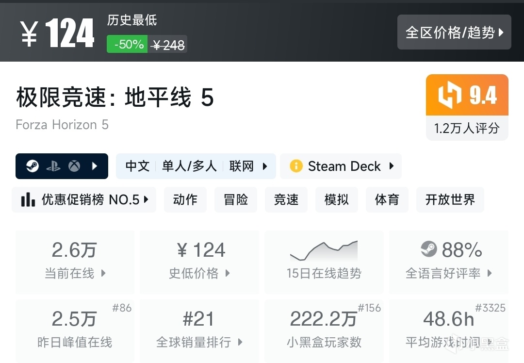Screen dimensions: 524x363
Task: Click the Heybox logo in rating badge
Action: (449, 96)
